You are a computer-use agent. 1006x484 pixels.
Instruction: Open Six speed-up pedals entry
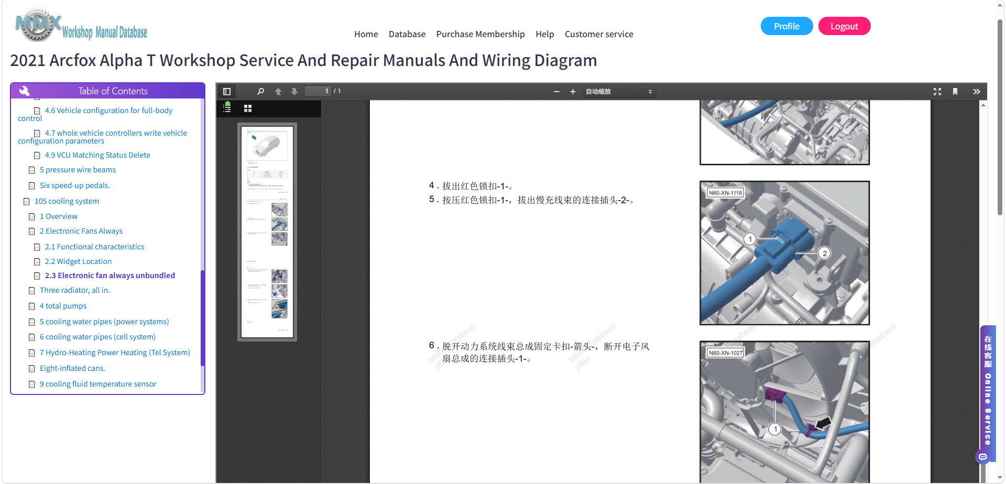[x=75, y=185]
